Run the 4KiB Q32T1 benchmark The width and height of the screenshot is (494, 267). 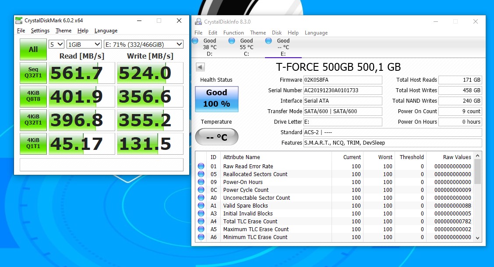[x=33, y=120]
